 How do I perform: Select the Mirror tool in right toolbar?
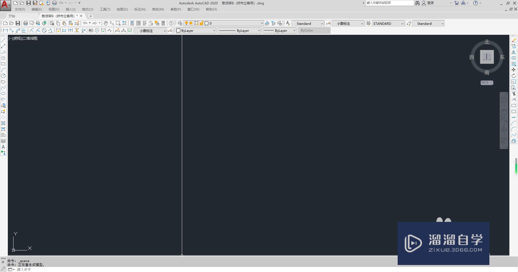pos(514,52)
